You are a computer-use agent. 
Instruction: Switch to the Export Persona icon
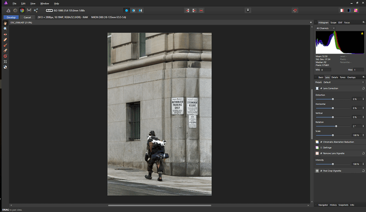(36, 11)
